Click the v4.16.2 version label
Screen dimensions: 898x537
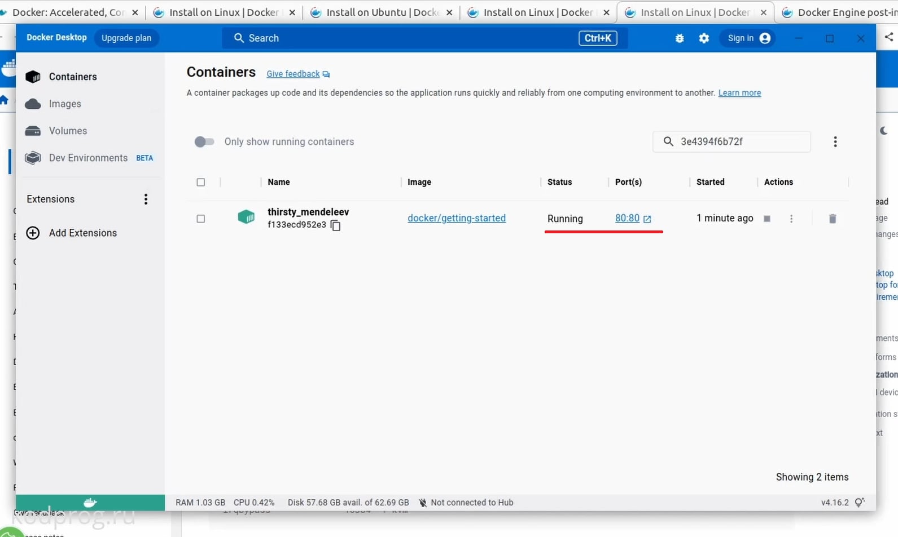[835, 503]
